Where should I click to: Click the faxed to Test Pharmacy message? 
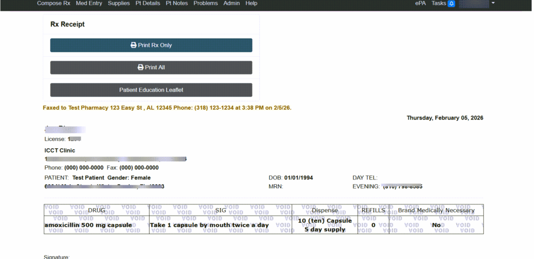(x=167, y=108)
